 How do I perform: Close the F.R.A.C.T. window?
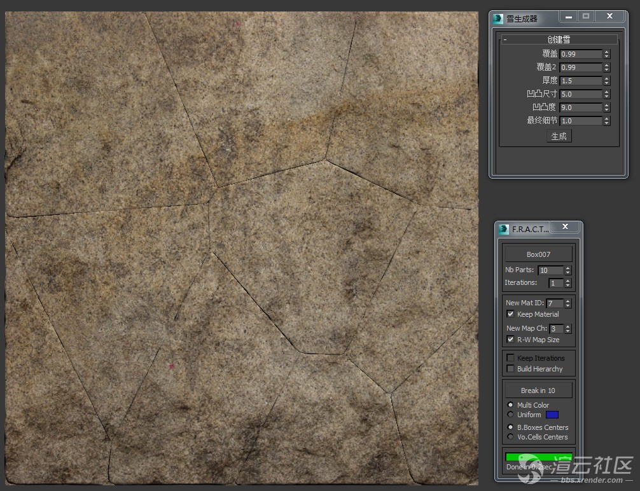pyautogui.click(x=566, y=226)
